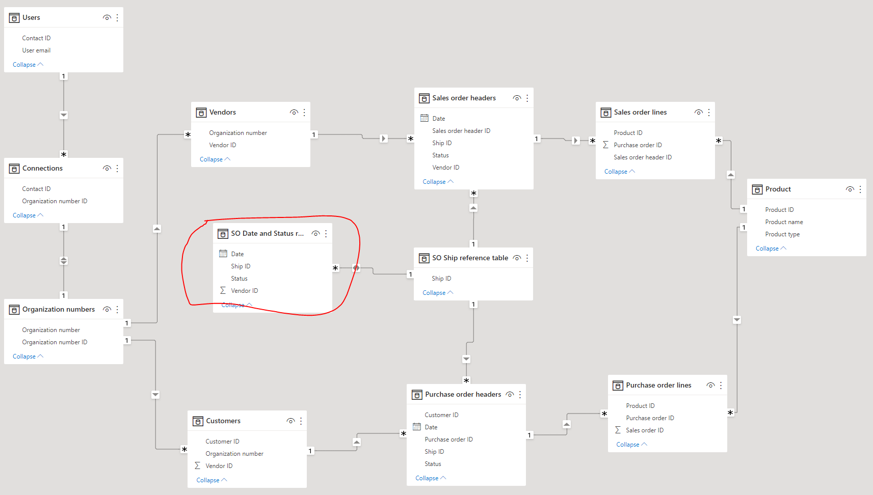Screen dimensions: 873x495
Task: Open more options for Product table
Action: (860, 189)
